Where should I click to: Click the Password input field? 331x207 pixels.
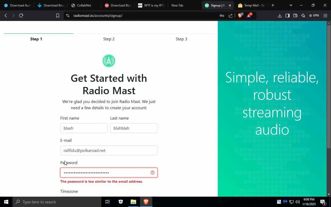[x=109, y=173]
